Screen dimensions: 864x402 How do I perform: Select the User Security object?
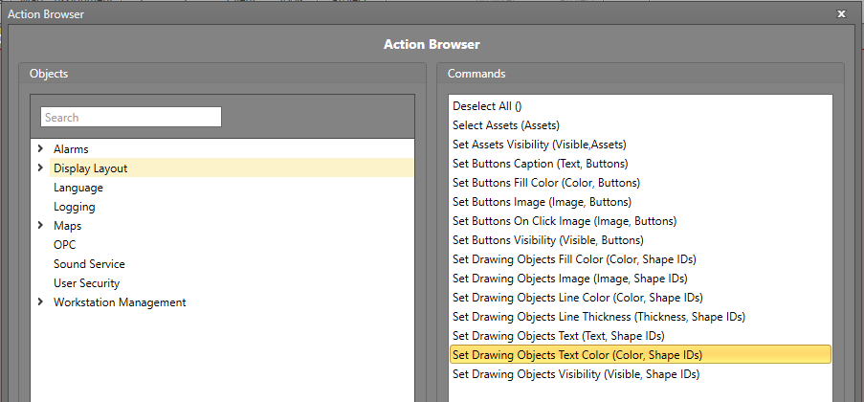87,283
